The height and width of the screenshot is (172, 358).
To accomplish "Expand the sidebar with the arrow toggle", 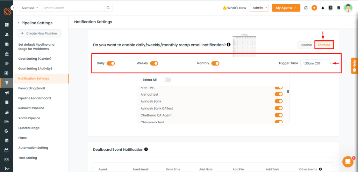I will tap(13, 8).
